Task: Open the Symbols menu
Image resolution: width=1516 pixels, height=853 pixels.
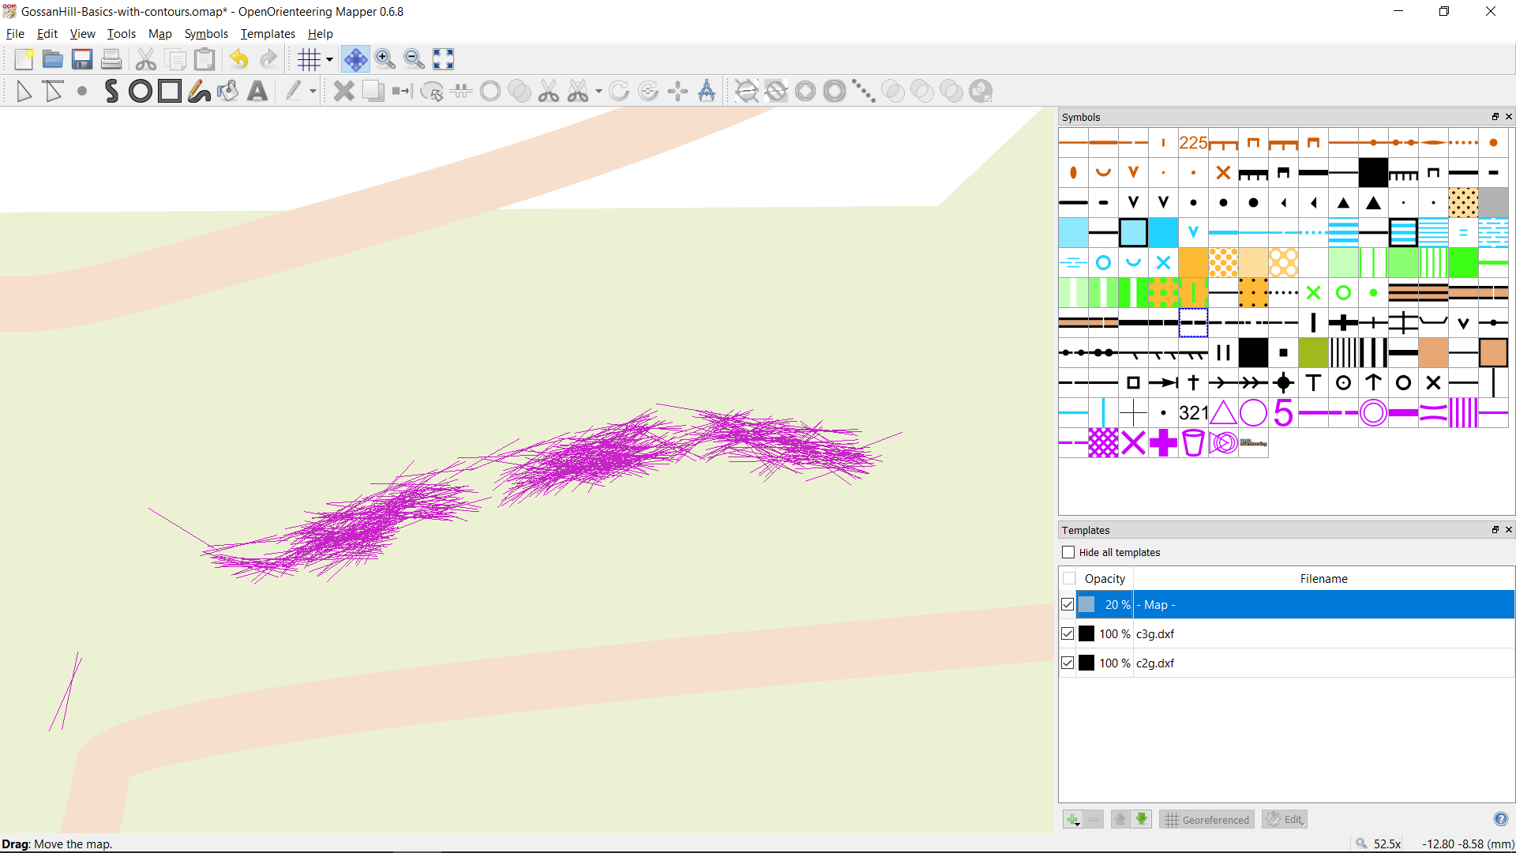Action: coord(206,34)
